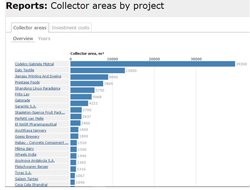Click the 'Collector area, m²' axis title

pos(87,54)
